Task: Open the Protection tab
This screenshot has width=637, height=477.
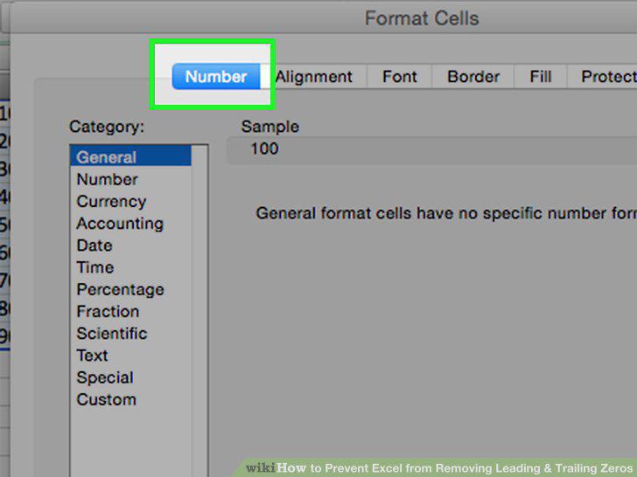Action: pos(602,76)
